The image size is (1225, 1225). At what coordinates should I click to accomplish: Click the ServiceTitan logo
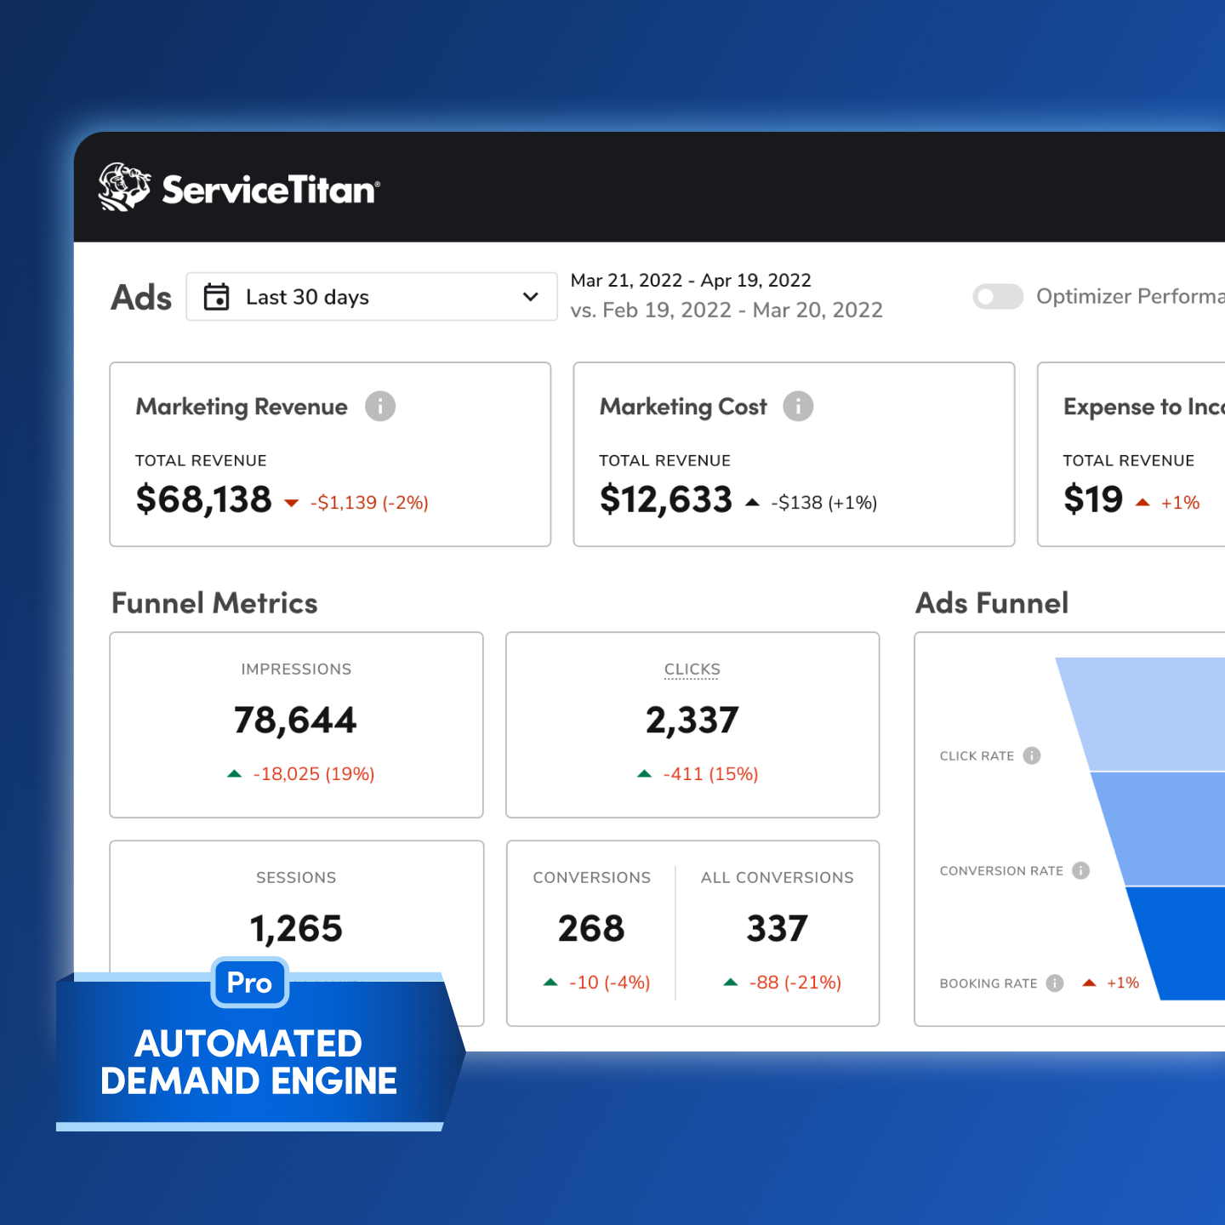pyautogui.click(x=236, y=188)
